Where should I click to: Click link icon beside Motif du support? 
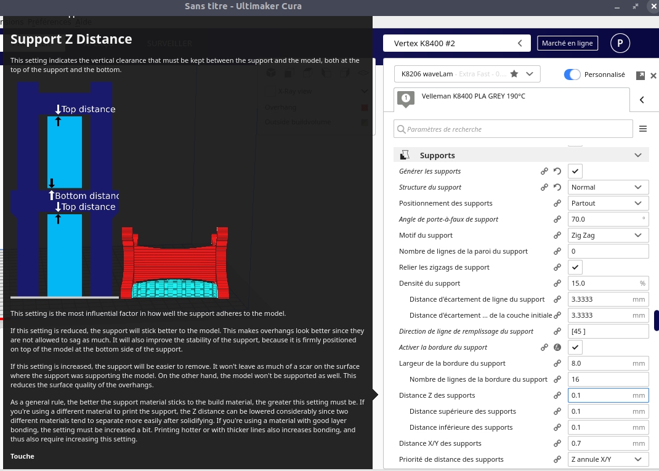[557, 235]
